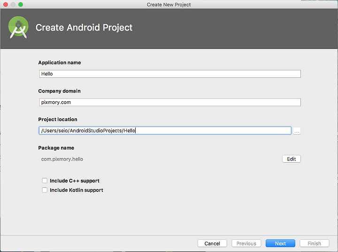Click the Company domain field pixmory.com

pos(170,102)
